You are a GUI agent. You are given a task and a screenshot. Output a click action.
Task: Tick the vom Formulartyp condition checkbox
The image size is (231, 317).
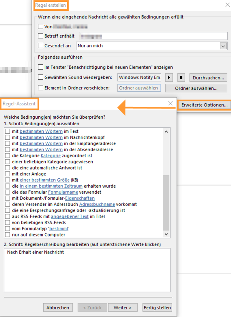[x=8, y=229]
